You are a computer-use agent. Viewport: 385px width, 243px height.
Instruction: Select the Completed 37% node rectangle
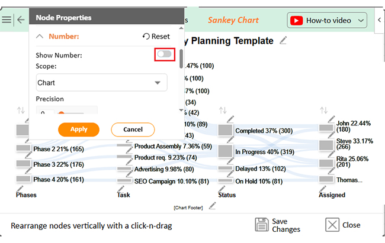[x=225, y=130]
